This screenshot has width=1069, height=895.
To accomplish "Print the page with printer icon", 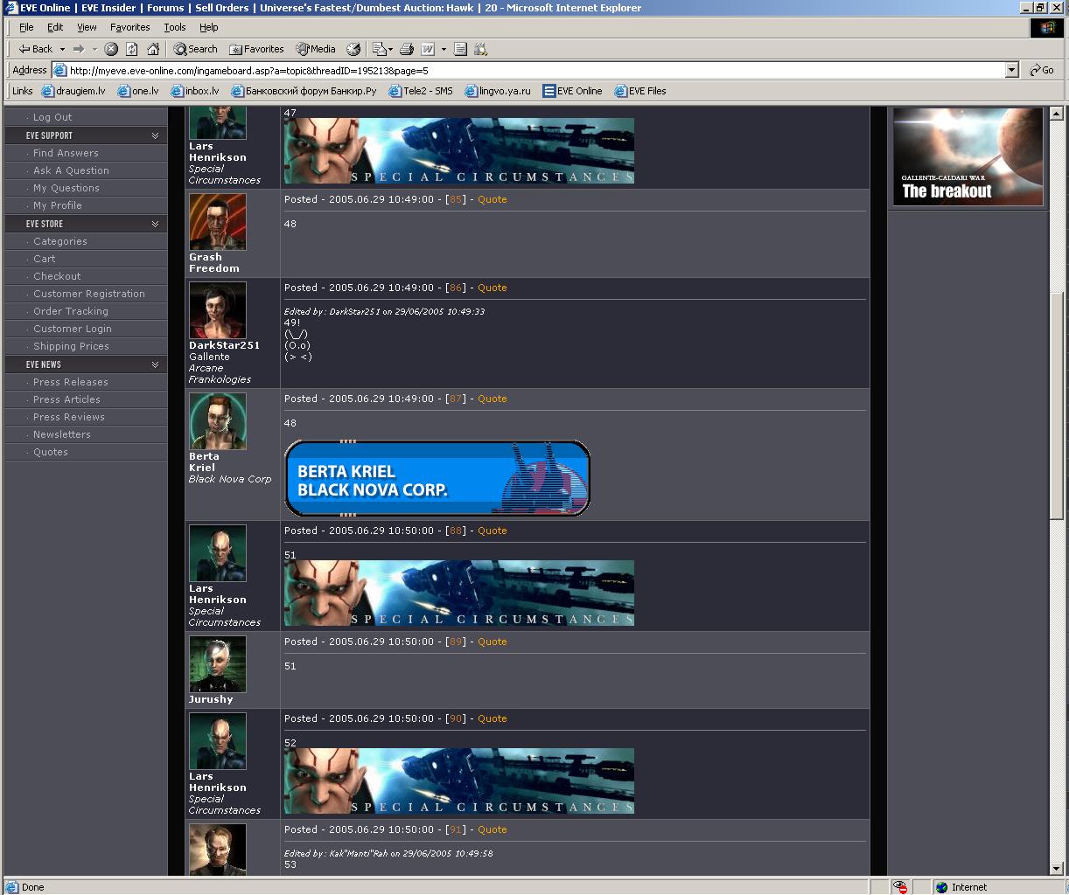I will click(x=407, y=49).
